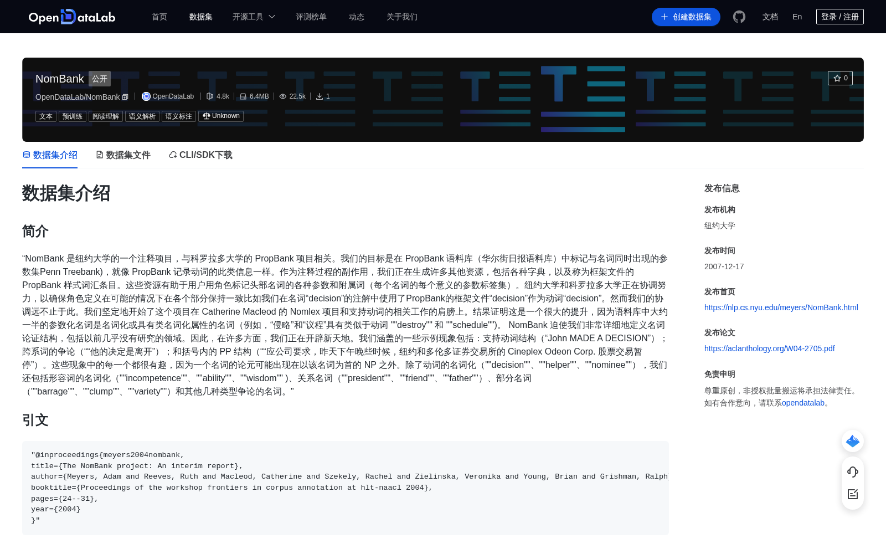886x554 pixels.
Task: Open 关于我们 in navigation
Action: click(x=402, y=17)
